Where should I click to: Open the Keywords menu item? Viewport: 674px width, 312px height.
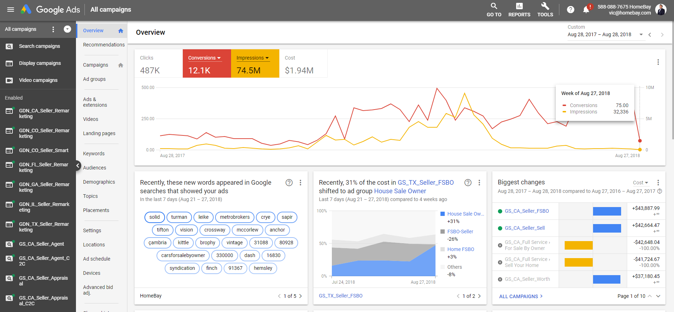(x=94, y=154)
